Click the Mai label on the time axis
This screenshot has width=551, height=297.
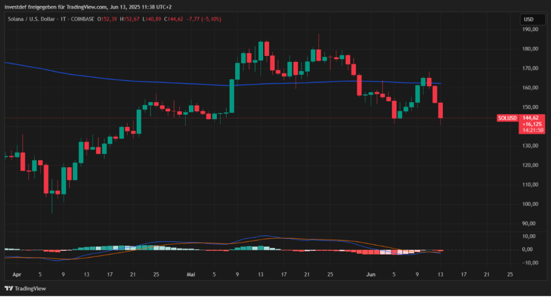191,274
